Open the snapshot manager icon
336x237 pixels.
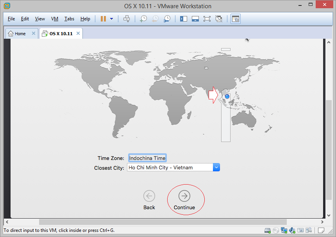coord(167,19)
